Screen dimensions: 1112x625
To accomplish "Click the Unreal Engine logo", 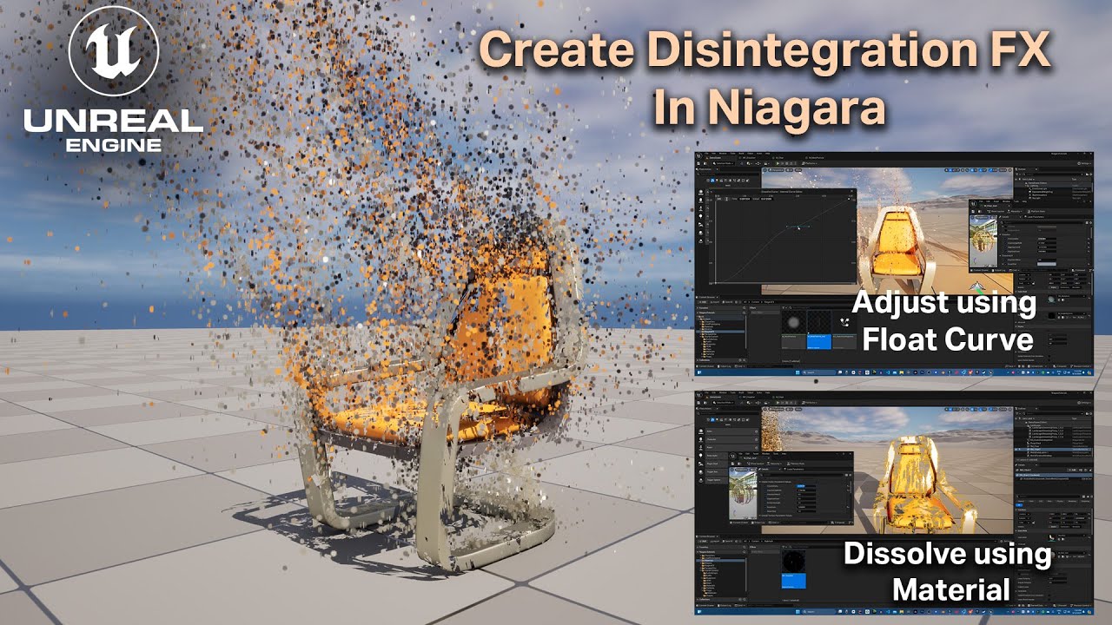I will click(113, 80).
